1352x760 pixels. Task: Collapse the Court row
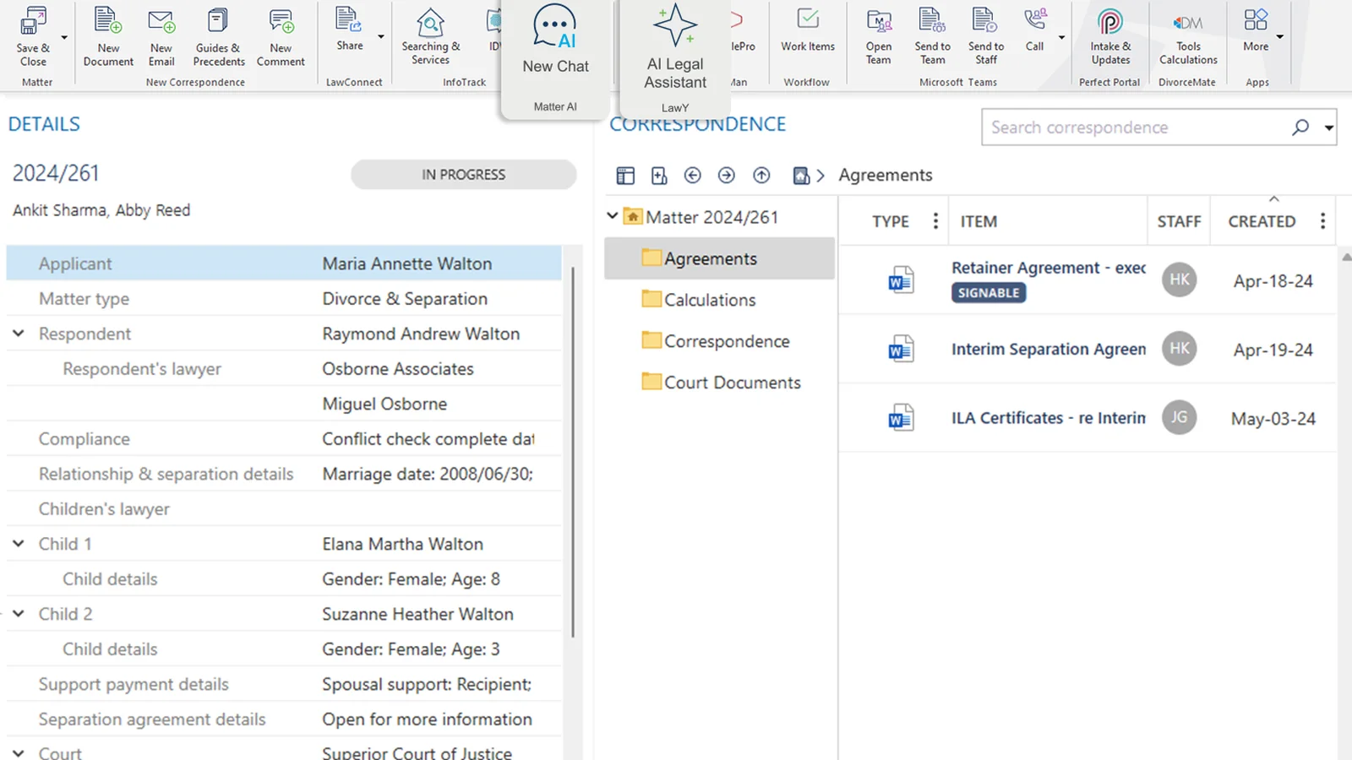(18, 752)
